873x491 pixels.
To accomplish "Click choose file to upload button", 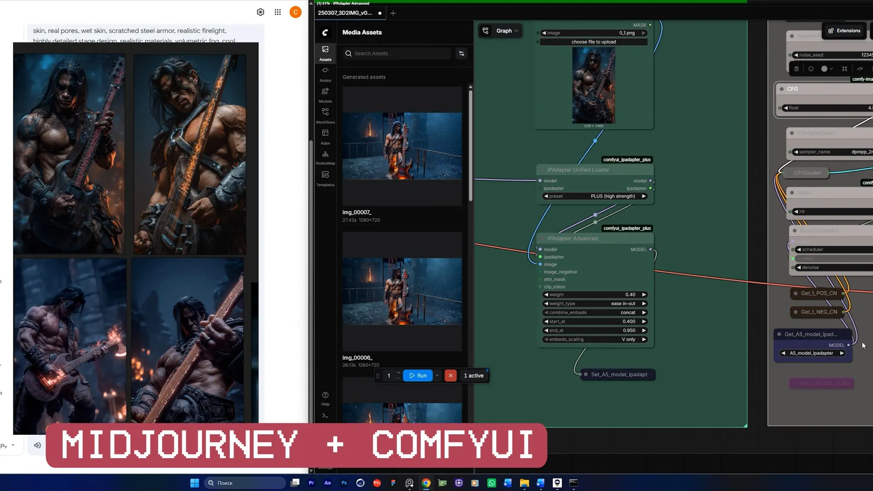I will tap(594, 42).
